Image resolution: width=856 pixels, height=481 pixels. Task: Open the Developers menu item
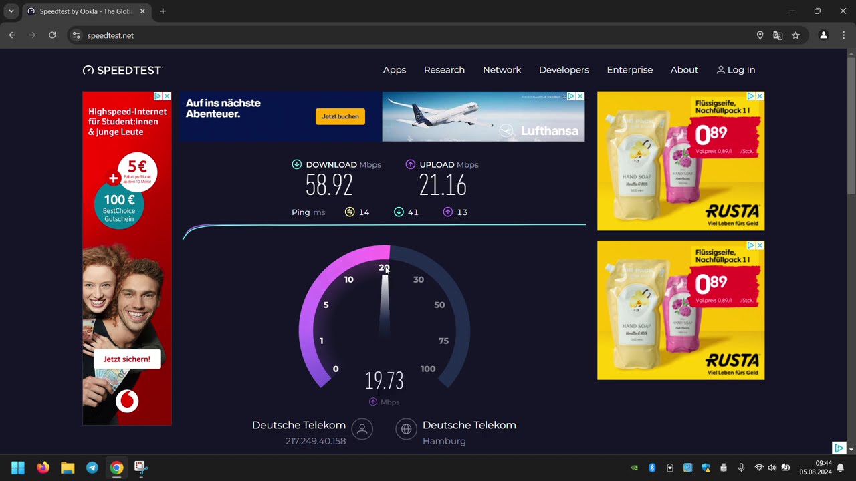[564, 70]
